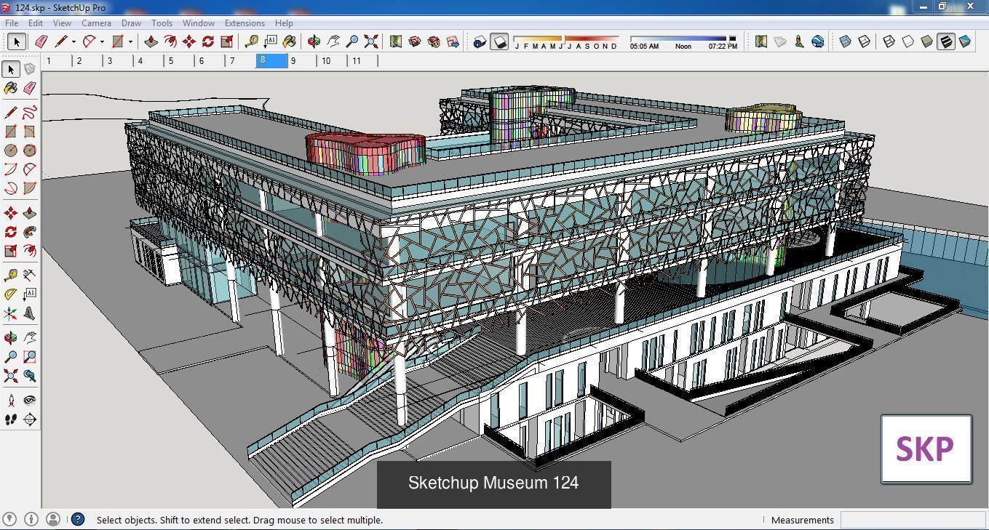This screenshot has width=989, height=530.
Task: Enable Shaded With Textures style
Action: point(946,41)
